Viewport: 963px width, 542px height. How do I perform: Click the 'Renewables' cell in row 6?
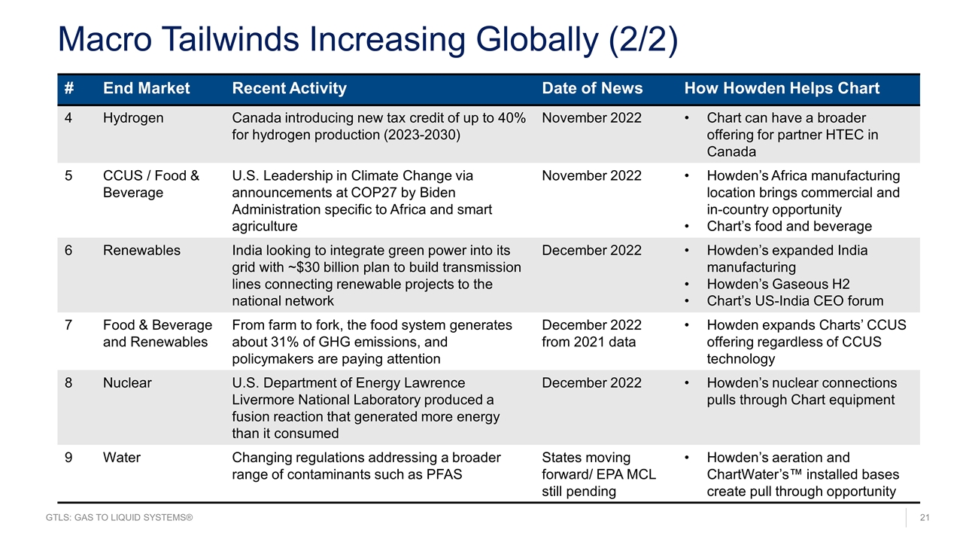point(141,251)
